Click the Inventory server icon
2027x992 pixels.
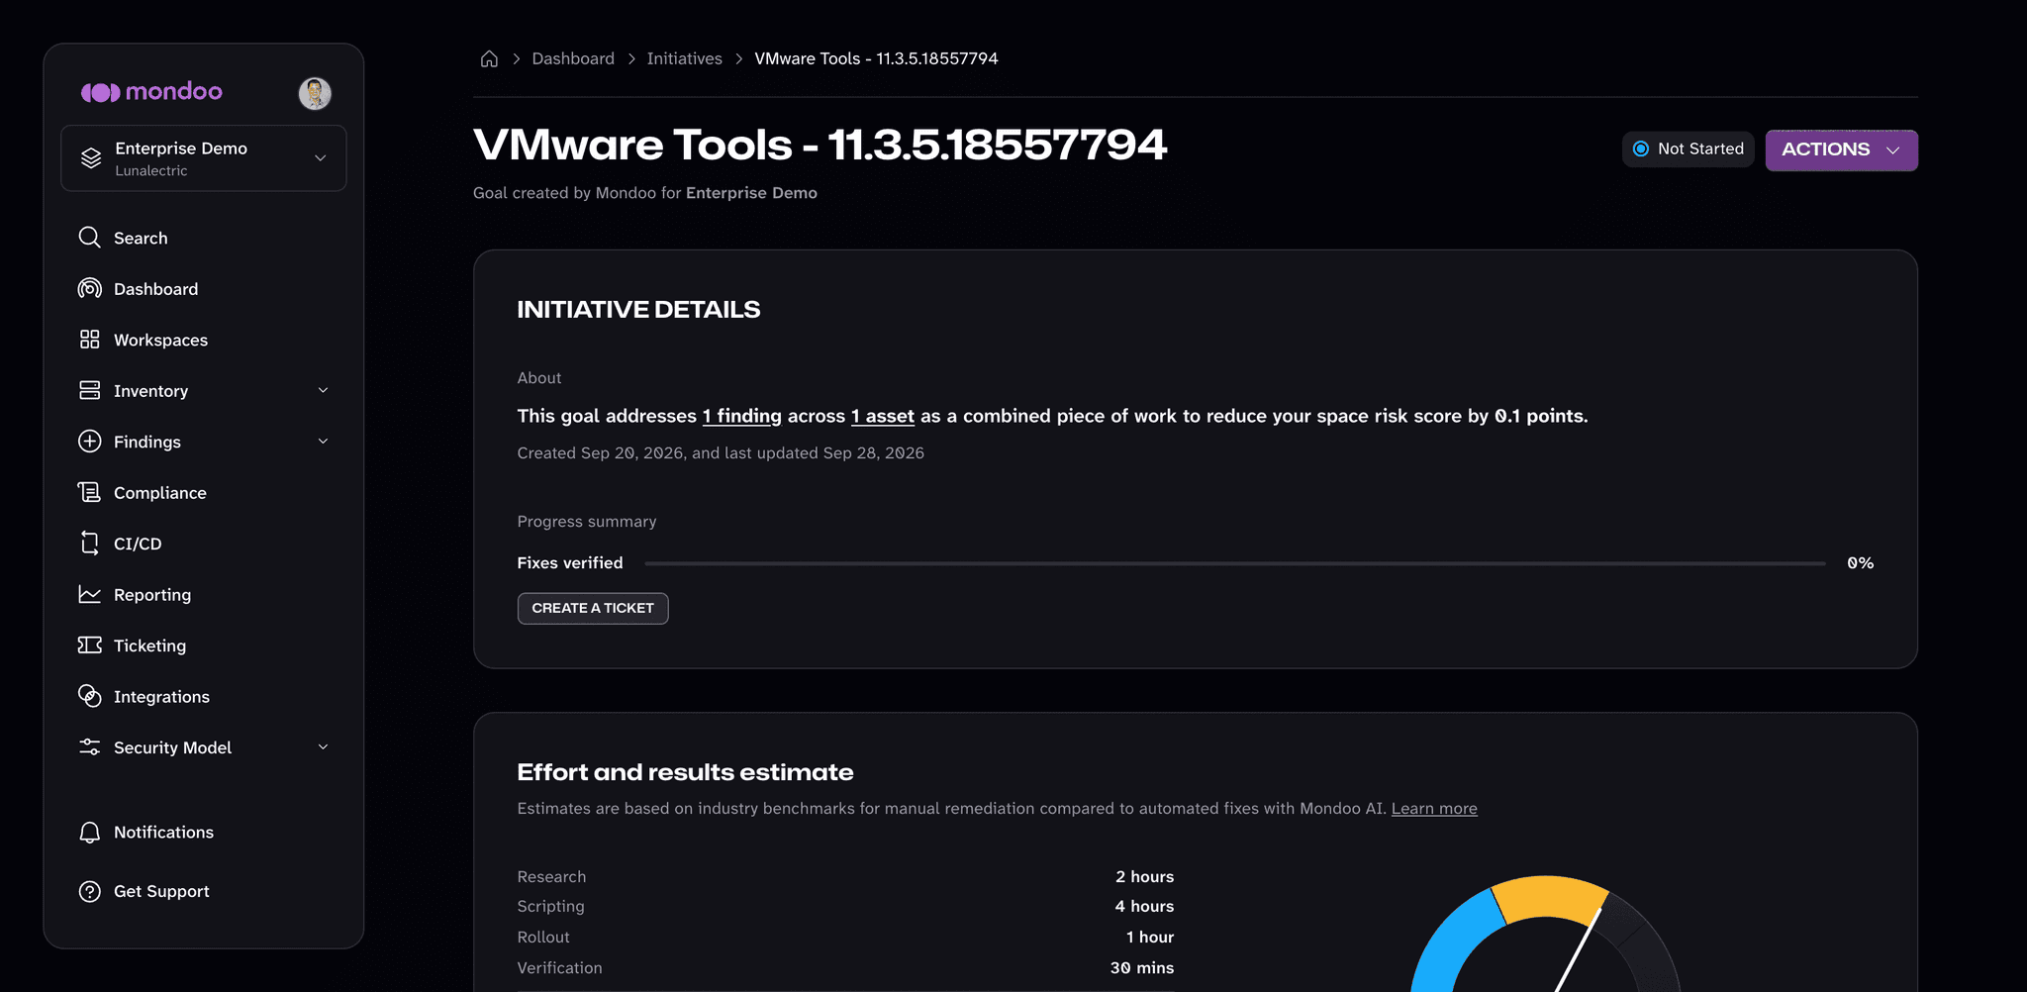coord(90,390)
